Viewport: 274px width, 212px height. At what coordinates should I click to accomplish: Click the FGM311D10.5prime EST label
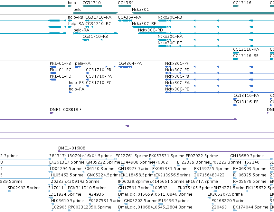pos(87,188)
